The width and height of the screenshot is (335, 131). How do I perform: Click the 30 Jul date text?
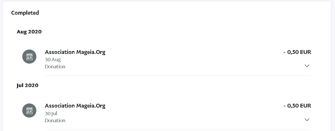point(51,113)
